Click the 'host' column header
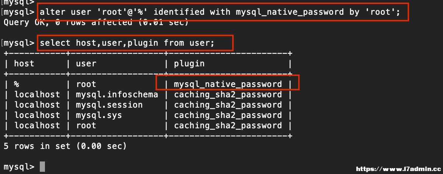Viewport: 443px width, 174px height. (x=24, y=63)
